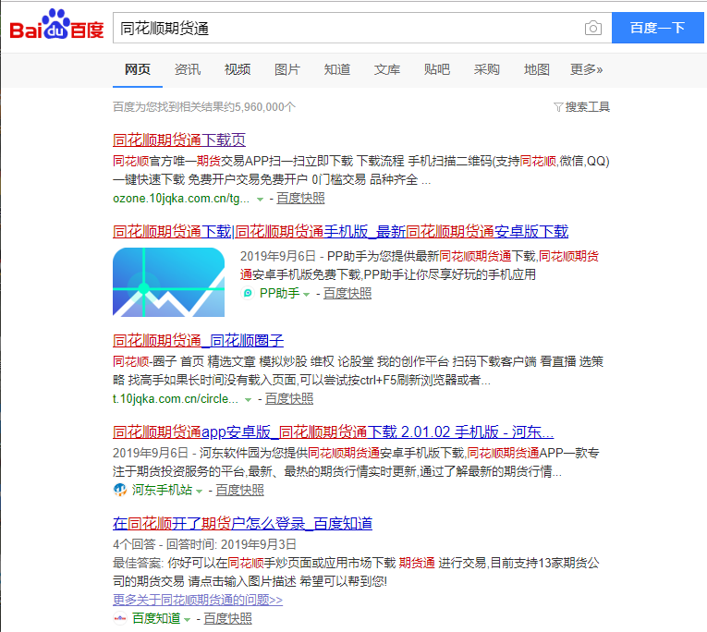Open PP助手 result 同花顺期货通手机版 download
Image resolution: width=707 pixels, height=632 pixels.
[340, 231]
